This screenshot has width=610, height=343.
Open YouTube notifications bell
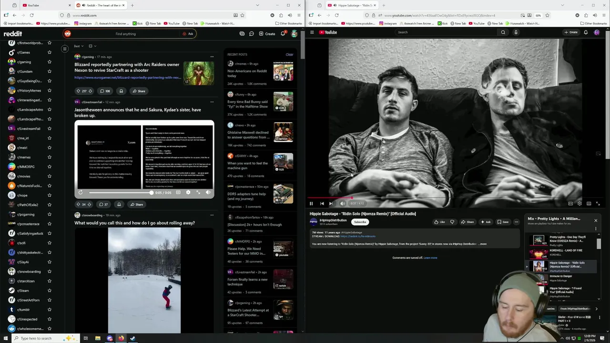click(x=586, y=32)
